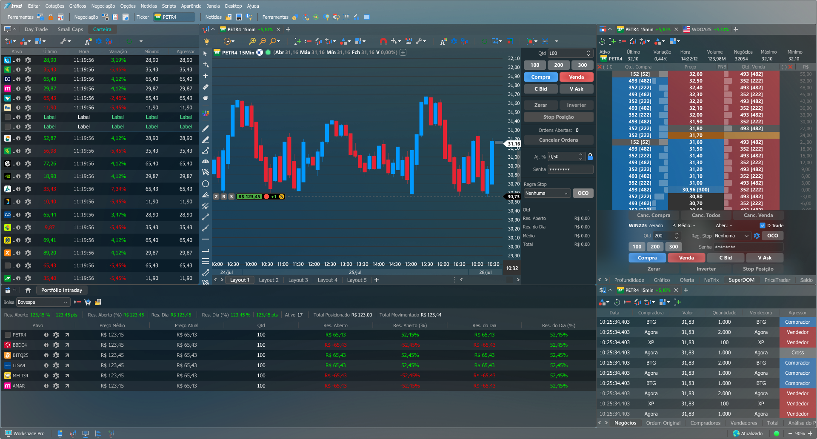Click the green Atualizado globe icon in status bar

click(x=736, y=433)
